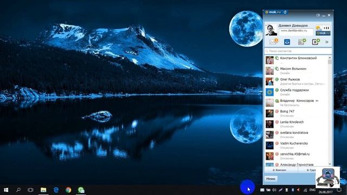The width and height of the screenshot is (347, 195).
Task: Open the Меню button
Action: pos(271,179)
